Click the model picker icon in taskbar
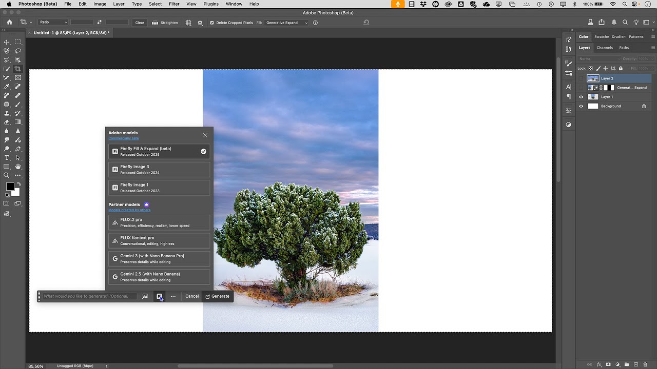The image size is (657, 369). click(x=159, y=296)
